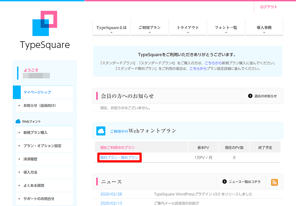Open the 無料プラン・無料プラン plan link
Viewport: 296px width, 206px height.
119,158
